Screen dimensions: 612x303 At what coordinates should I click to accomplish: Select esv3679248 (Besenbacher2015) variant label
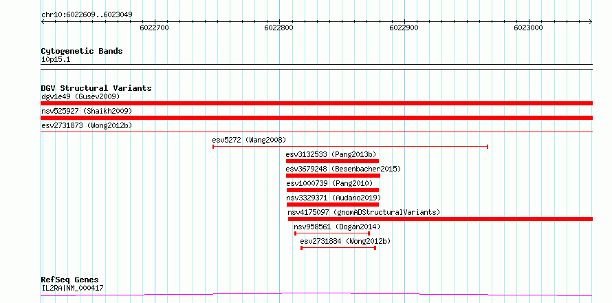[343, 169]
